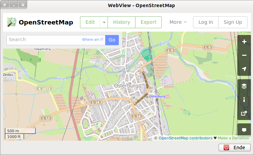
Task: Show my location with the arrow icon
Action: [x=244, y=69]
